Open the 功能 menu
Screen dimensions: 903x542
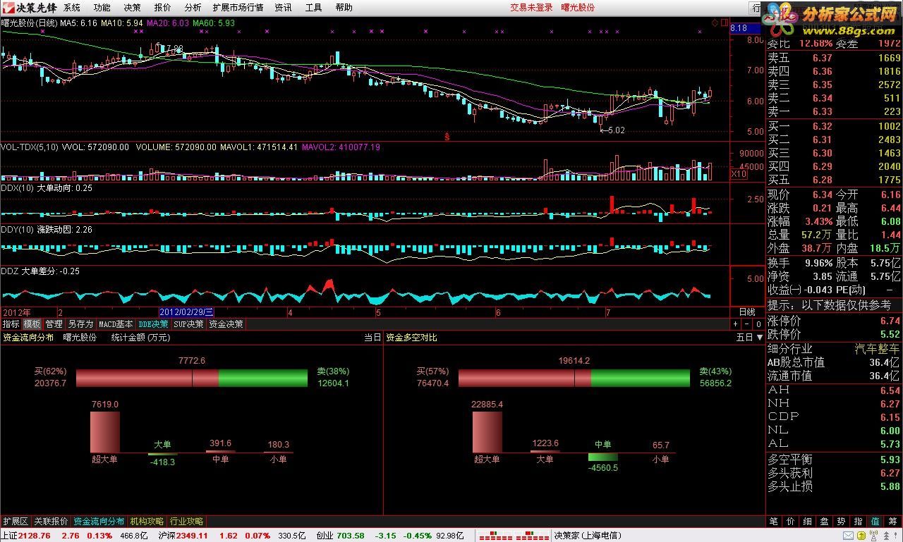[x=102, y=7]
